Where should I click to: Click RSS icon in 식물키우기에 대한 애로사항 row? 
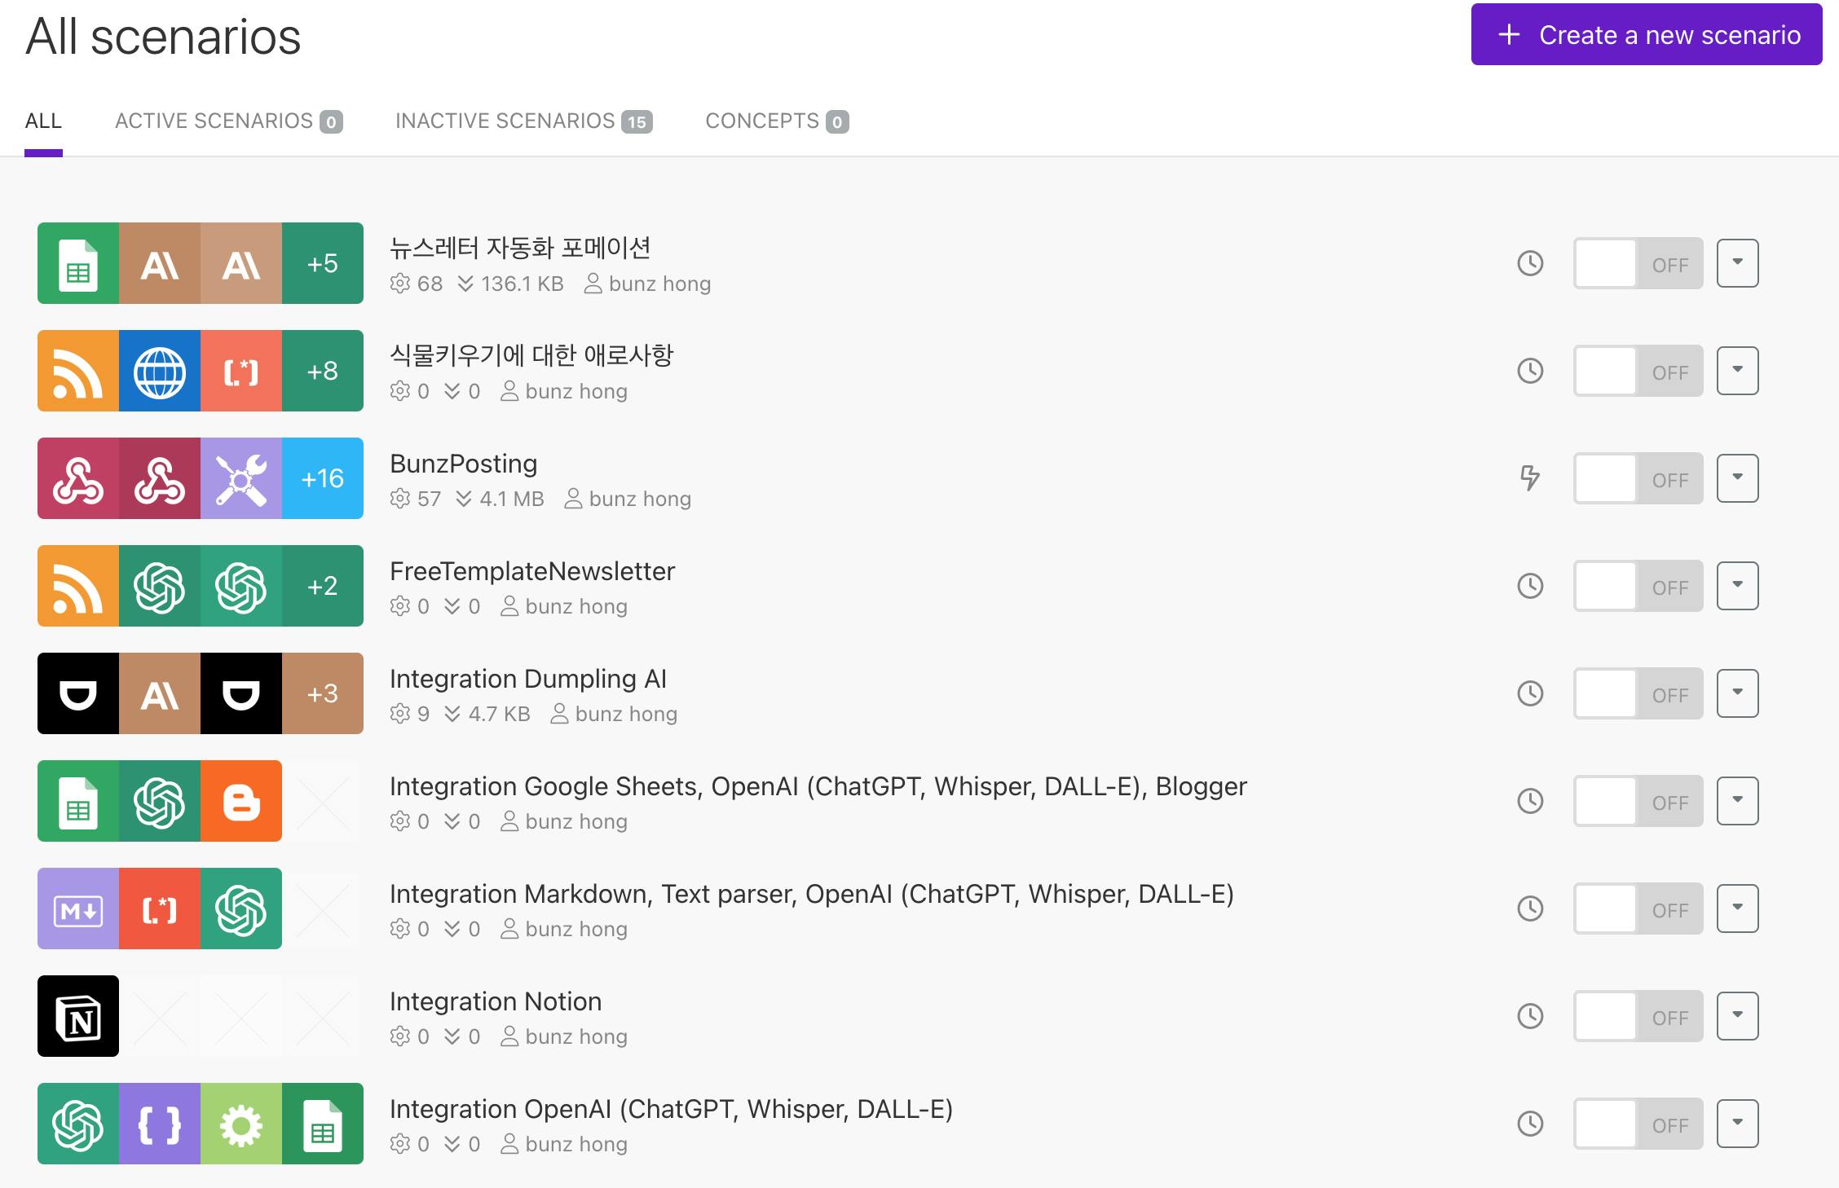coord(78,371)
